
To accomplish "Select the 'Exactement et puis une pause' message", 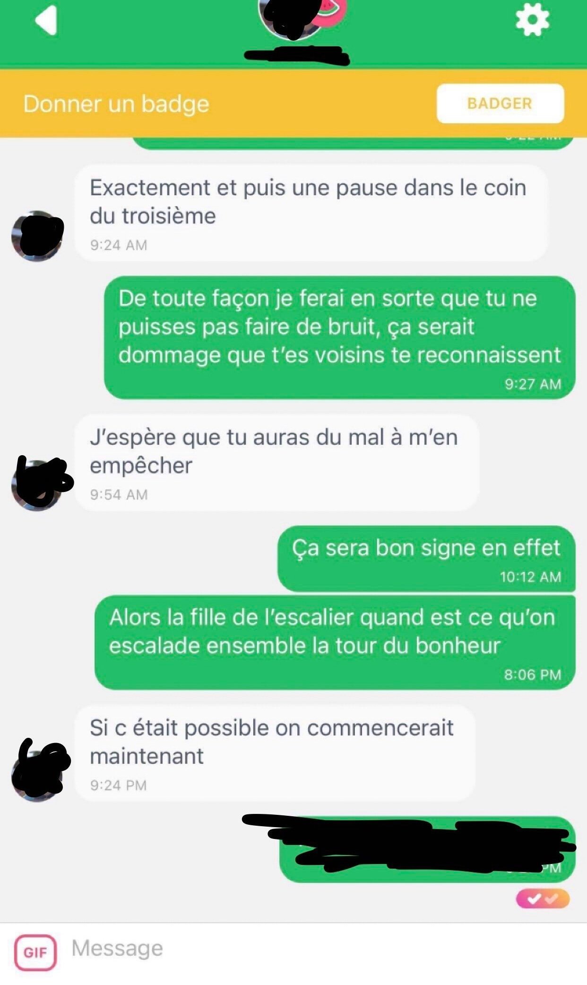I will (311, 213).
